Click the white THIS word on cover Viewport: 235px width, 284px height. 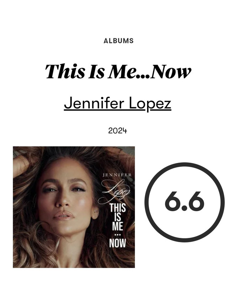(118, 208)
